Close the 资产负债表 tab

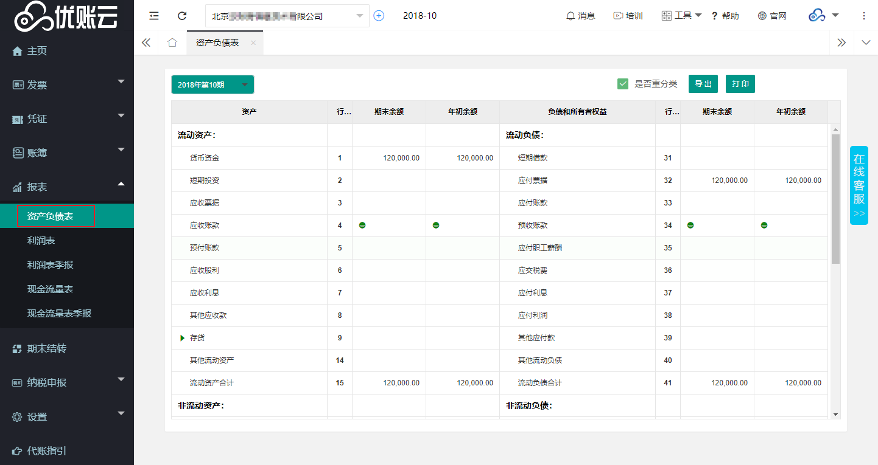point(253,43)
